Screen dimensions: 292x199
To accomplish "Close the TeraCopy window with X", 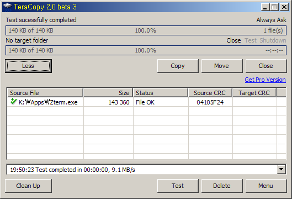I will (284, 7).
